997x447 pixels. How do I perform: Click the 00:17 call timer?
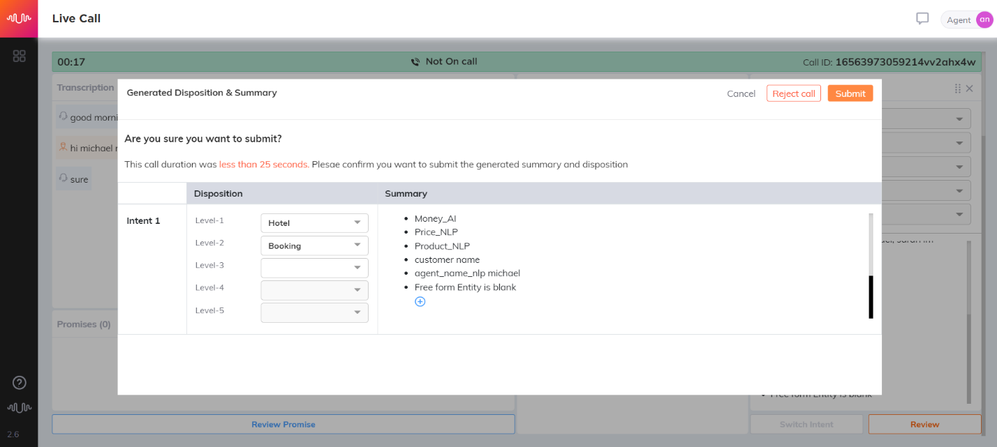(71, 62)
